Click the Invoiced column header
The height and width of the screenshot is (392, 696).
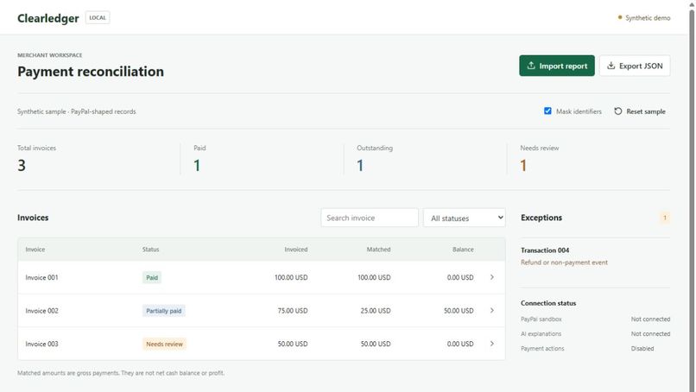296,250
